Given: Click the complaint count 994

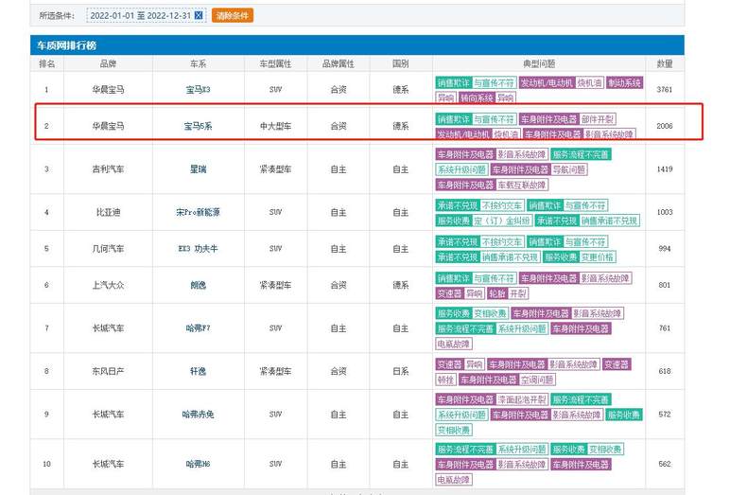Looking at the screenshot, I should pos(665,248).
